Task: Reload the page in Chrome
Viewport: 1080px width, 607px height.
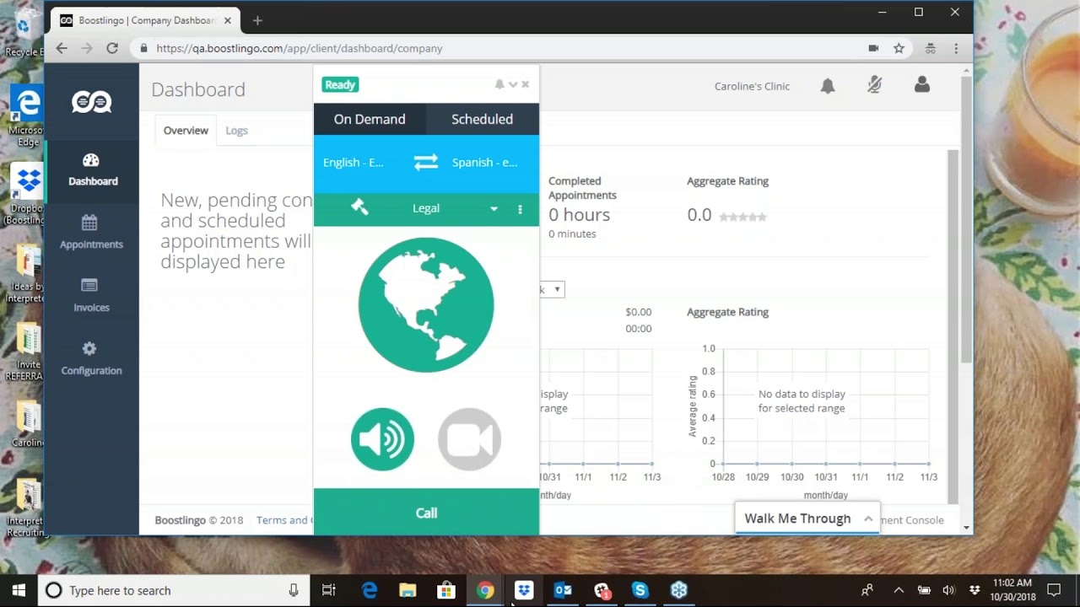Action: coord(111,48)
